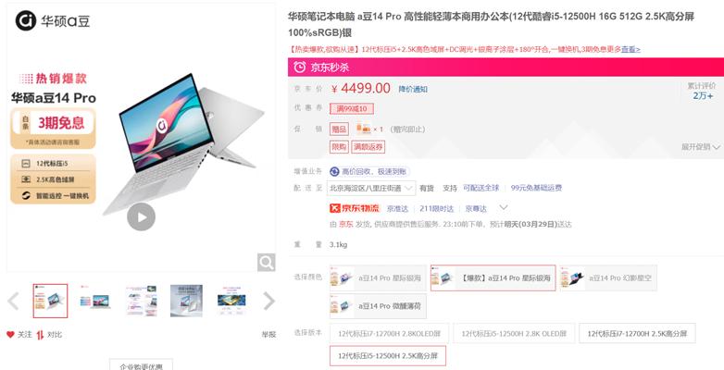Image resolution: width=724 pixels, height=370 pixels.
Task: Play the product video
Action: point(141,216)
